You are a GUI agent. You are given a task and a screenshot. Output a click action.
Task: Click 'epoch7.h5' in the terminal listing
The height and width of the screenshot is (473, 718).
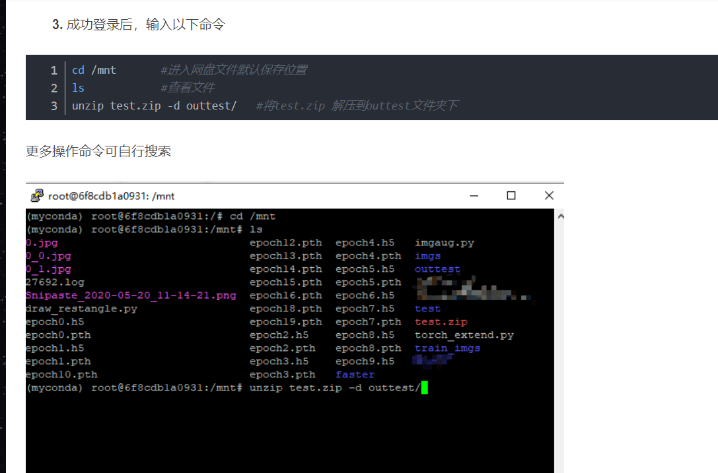(365, 309)
